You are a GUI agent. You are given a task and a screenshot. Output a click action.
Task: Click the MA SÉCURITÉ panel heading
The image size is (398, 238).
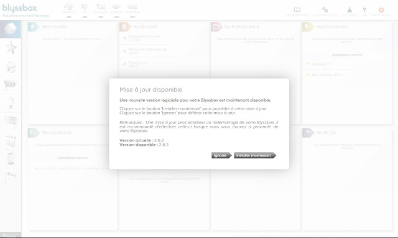tap(146, 27)
